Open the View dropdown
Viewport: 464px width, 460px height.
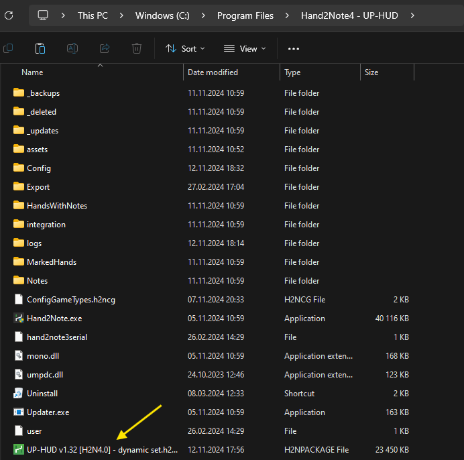tap(245, 48)
